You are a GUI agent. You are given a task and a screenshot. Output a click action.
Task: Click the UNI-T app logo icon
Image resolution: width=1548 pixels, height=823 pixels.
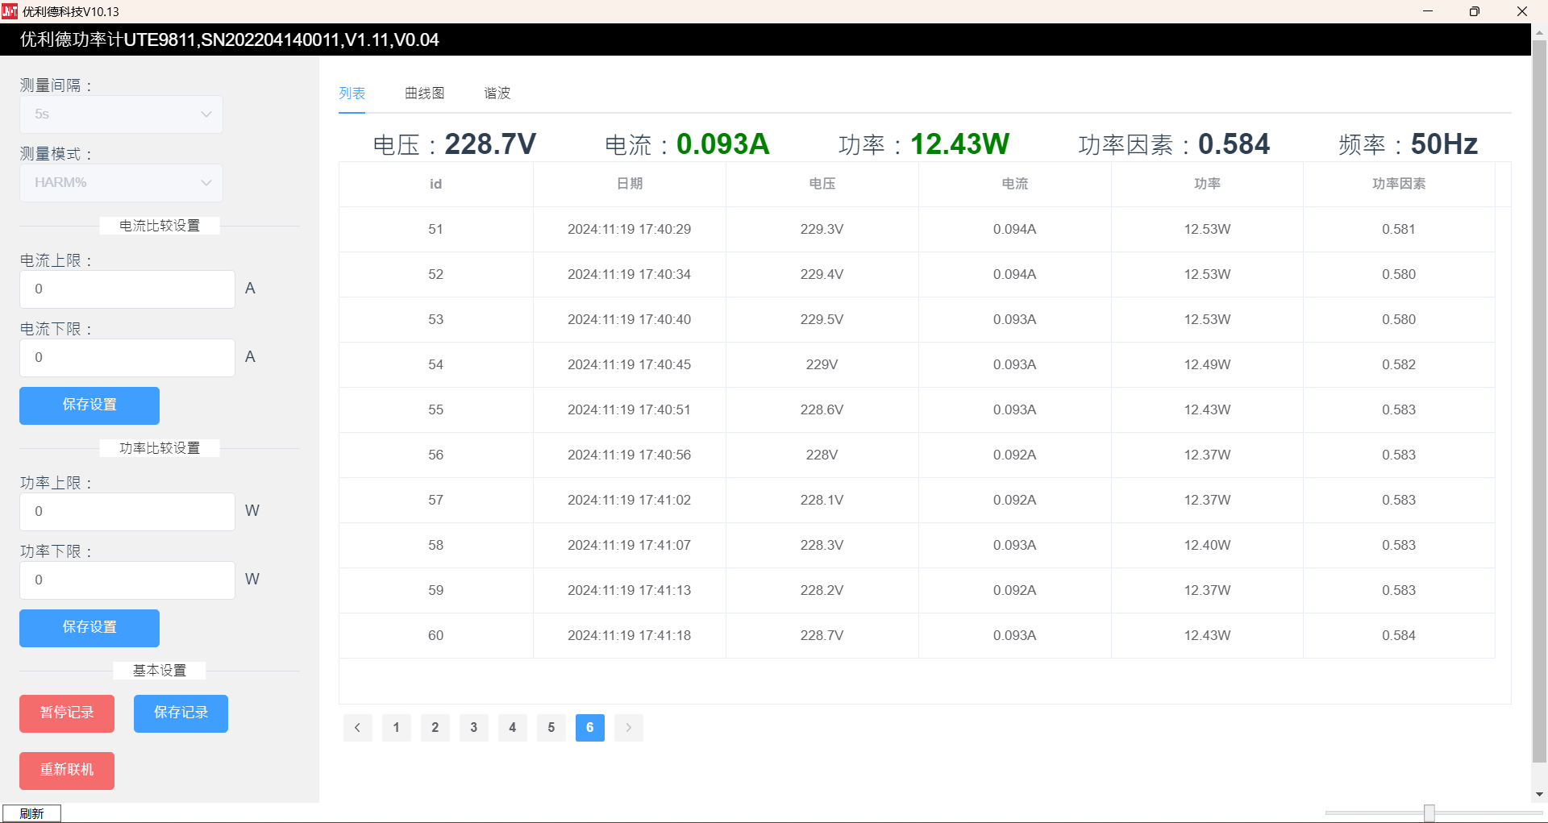click(10, 11)
